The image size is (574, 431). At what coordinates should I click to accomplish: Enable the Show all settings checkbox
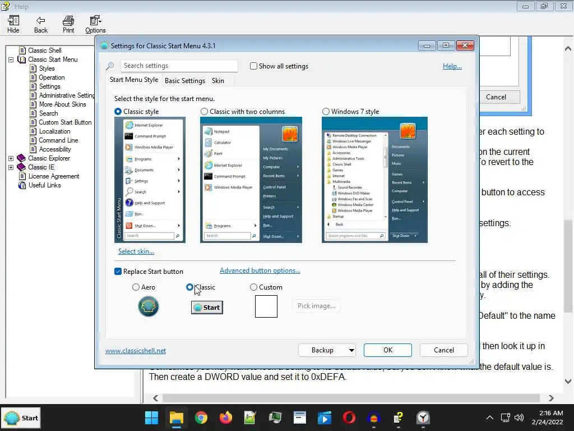pos(253,66)
